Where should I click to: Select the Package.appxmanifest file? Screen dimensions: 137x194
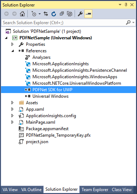(47, 129)
